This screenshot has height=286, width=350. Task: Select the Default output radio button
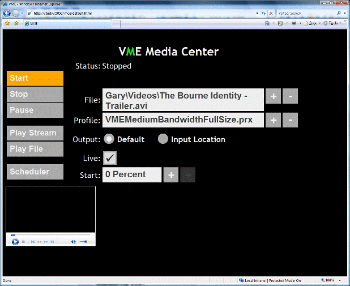pyautogui.click(x=109, y=139)
